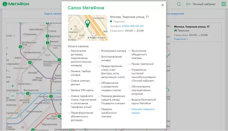Select salon marker at Динамо station
Viewport: 228px width, 131px height.
[48, 43]
